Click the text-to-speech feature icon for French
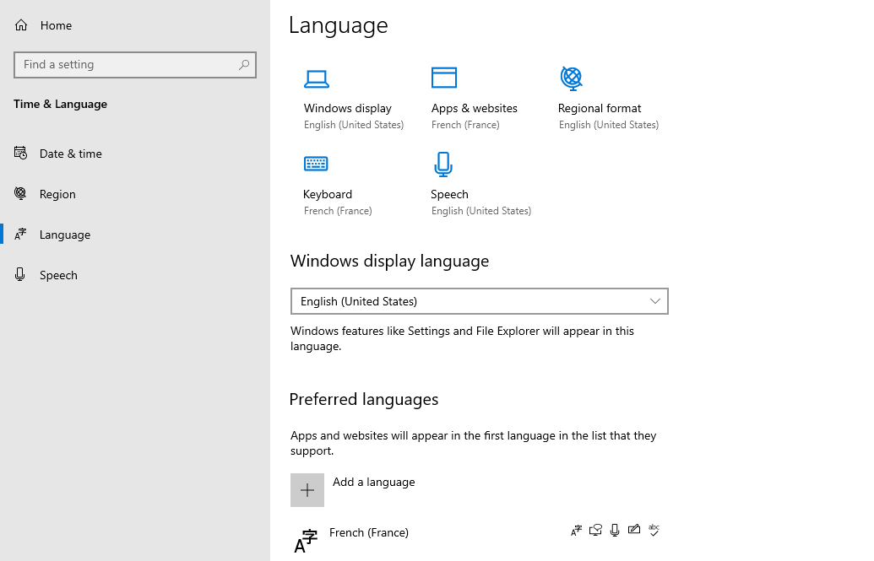Viewport: 874px width, 561px height. pyautogui.click(x=595, y=531)
